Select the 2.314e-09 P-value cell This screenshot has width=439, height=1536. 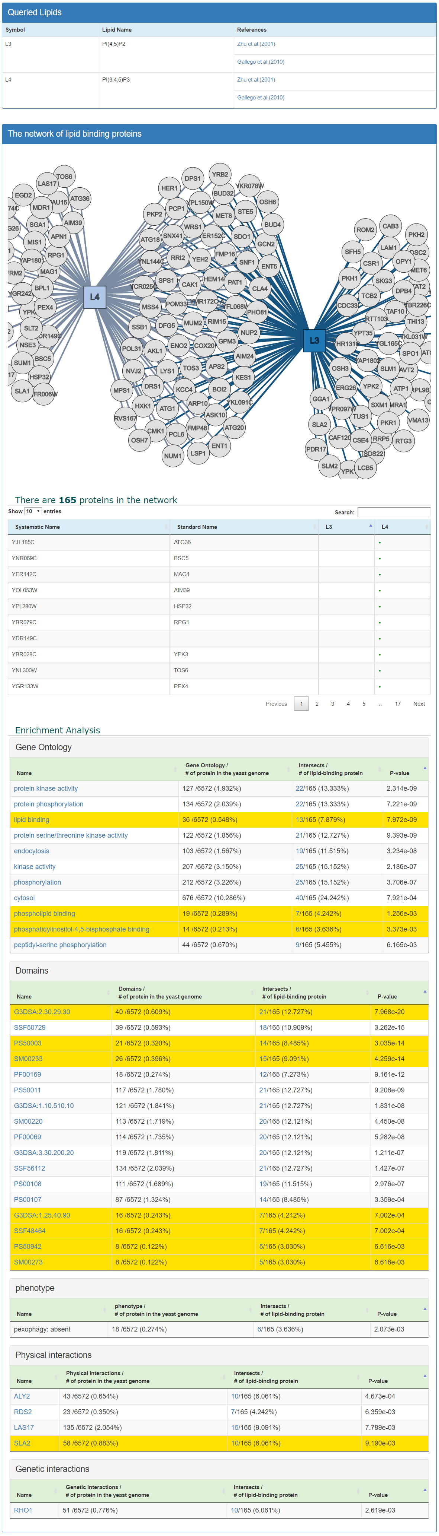406,788
